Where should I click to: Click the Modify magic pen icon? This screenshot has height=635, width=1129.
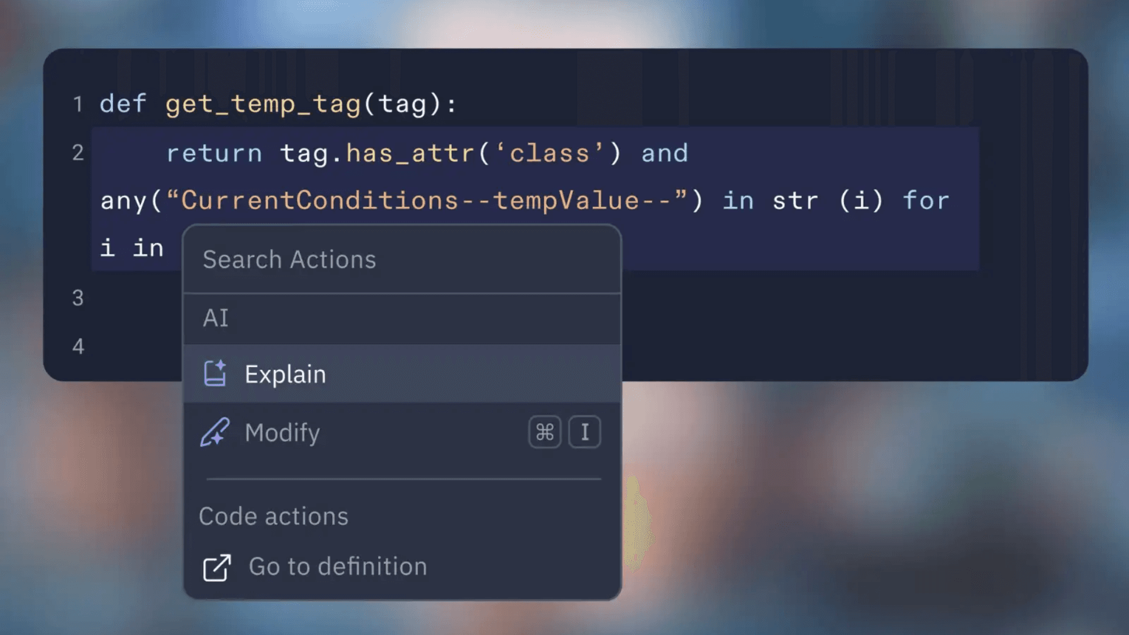pos(215,432)
